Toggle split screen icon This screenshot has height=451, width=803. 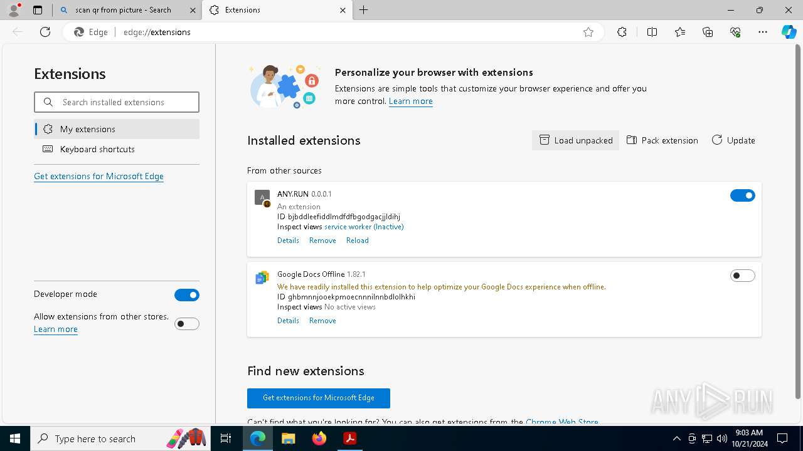[652, 32]
